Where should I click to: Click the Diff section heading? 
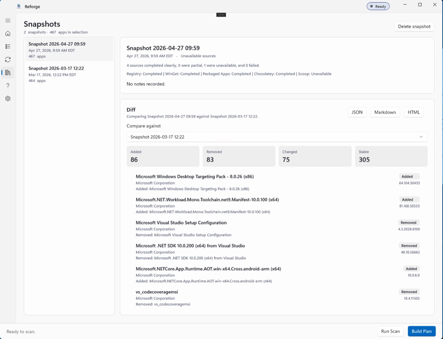click(x=131, y=110)
